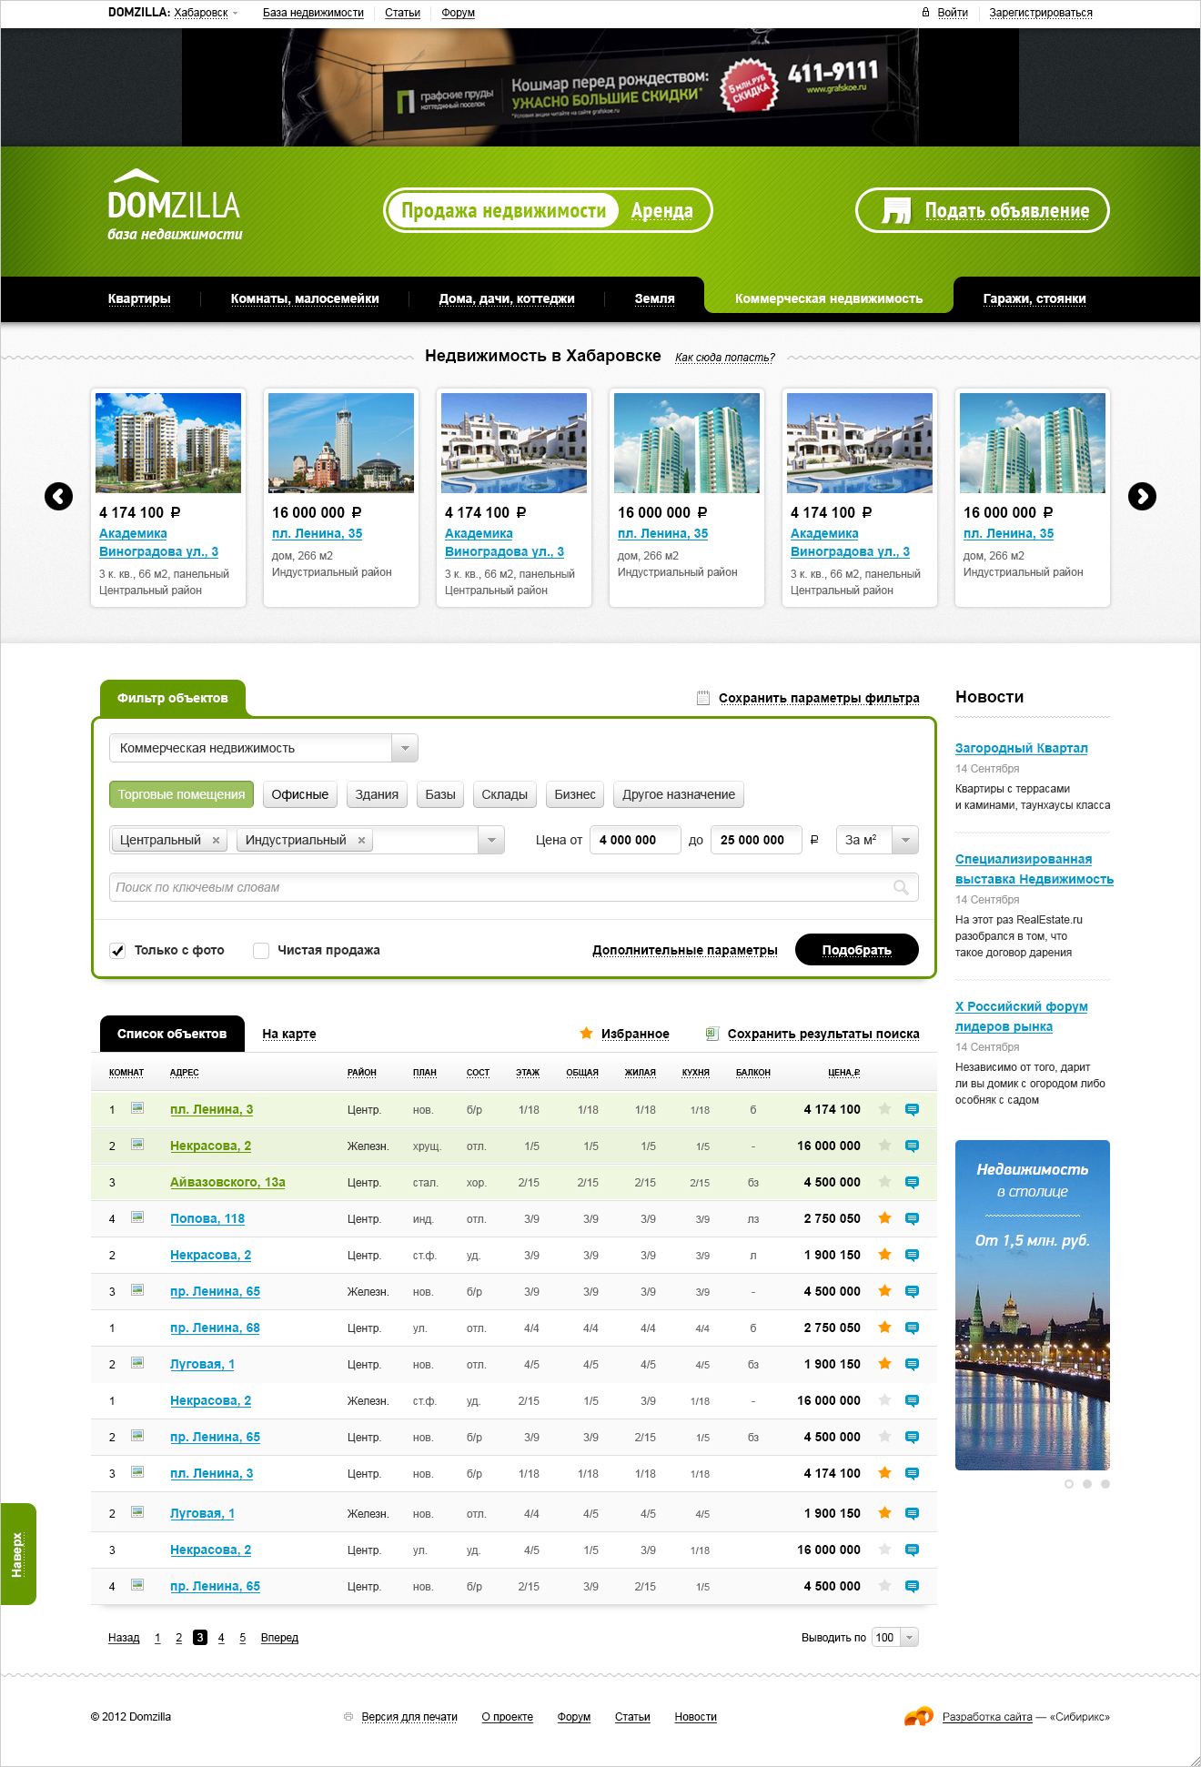This screenshot has height=1767, width=1201.
Task: Open the Загородный Квартал news link
Action: pyautogui.click(x=1021, y=748)
